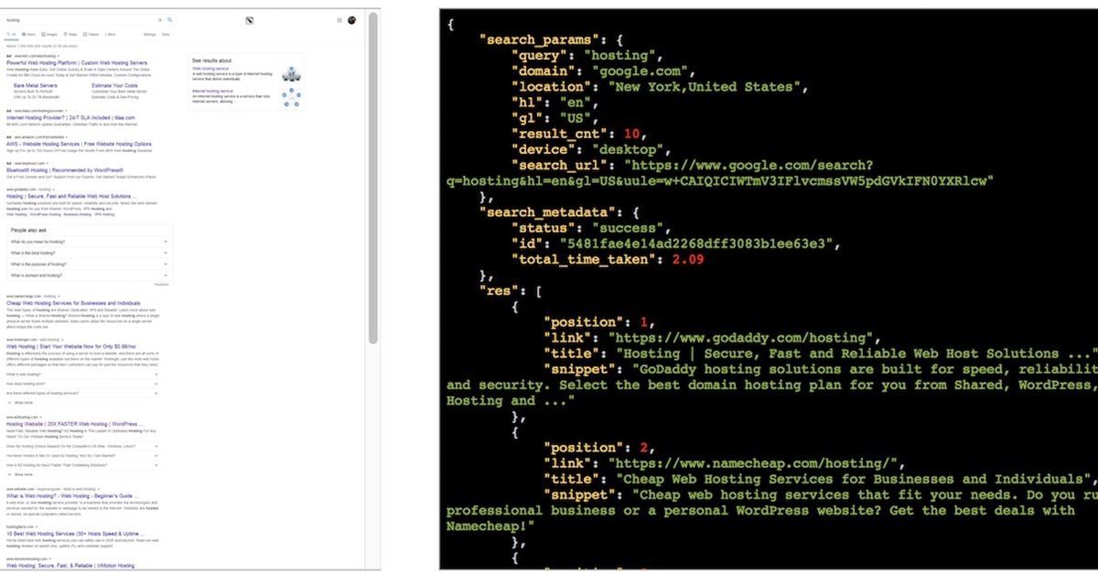The height and width of the screenshot is (575, 1098).
Task: Open Powerful Web Hosting Platform ad link
Action: 78,62
